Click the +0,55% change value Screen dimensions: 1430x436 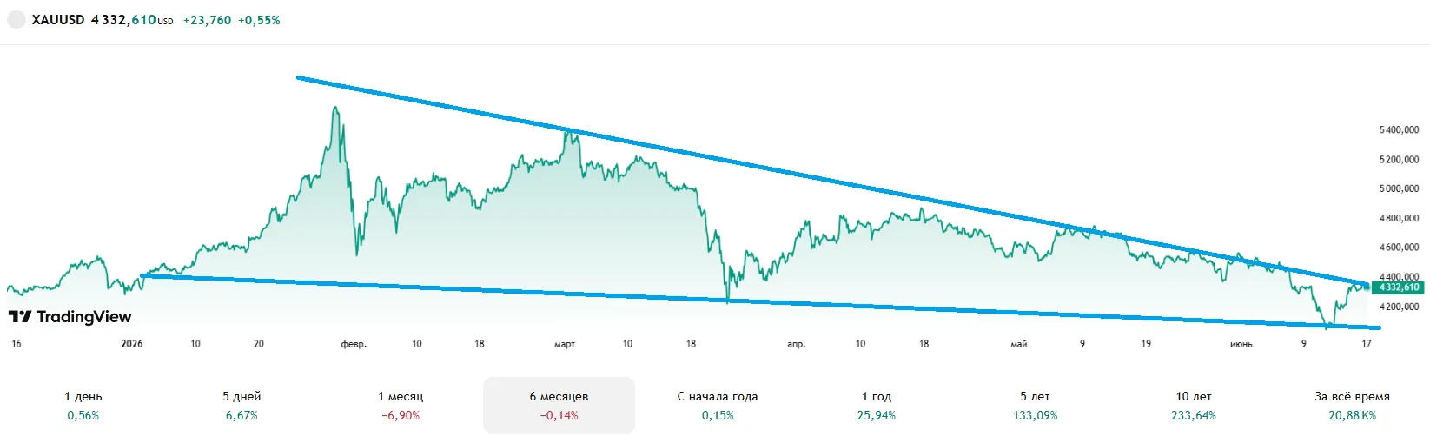click(259, 20)
